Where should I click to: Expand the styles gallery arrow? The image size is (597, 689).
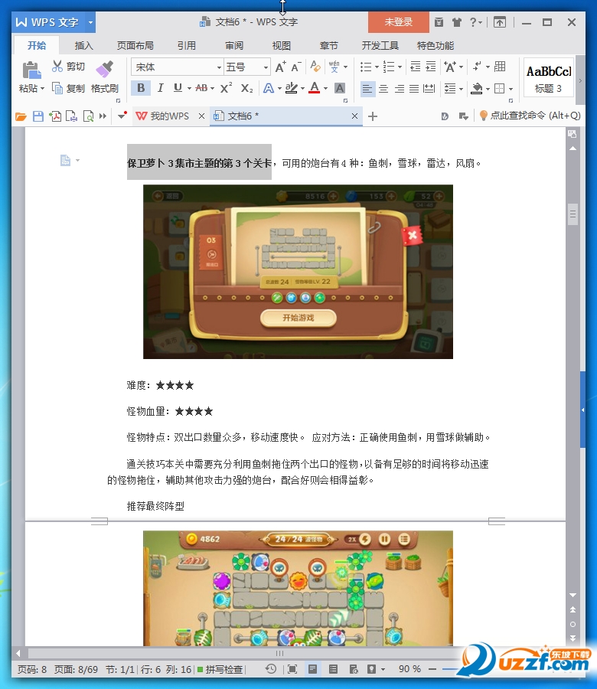click(580, 81)
